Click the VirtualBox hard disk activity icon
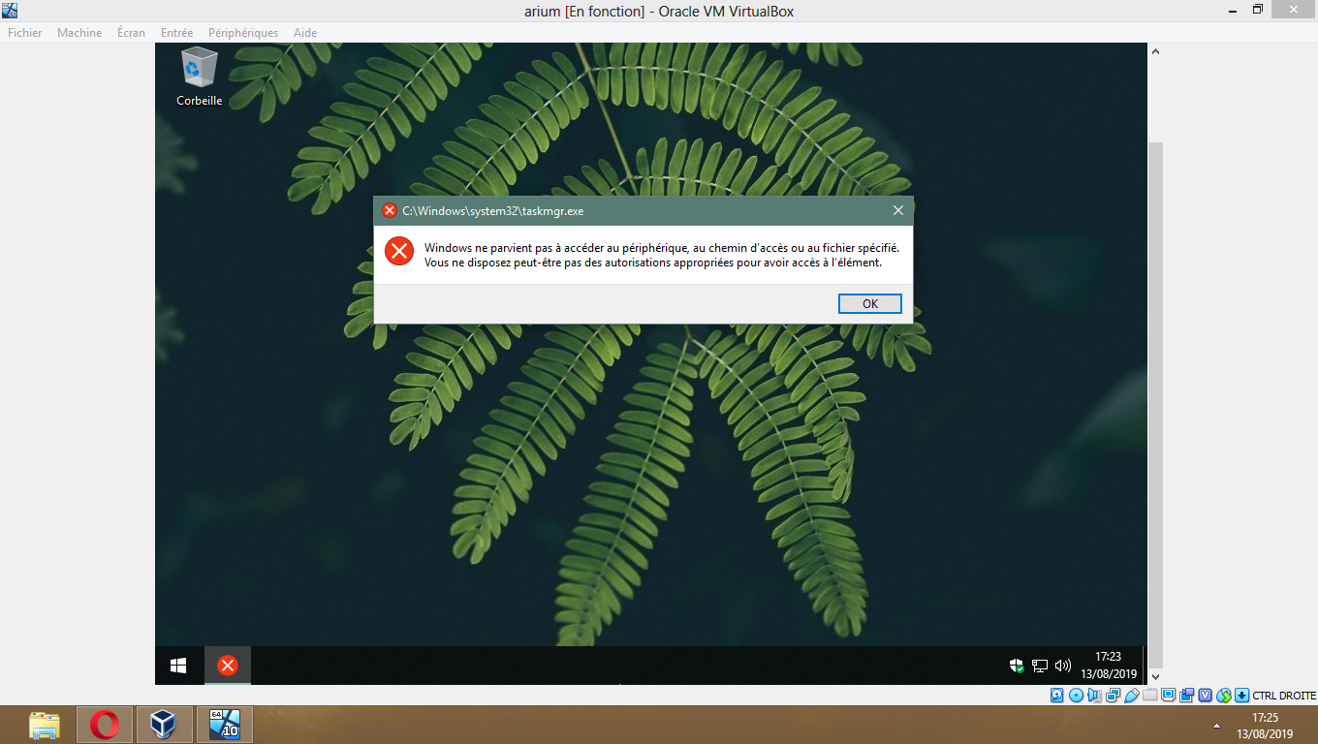Image resolution: width=1318 pixels, height=744 pixels. [x=1057, y=695]
